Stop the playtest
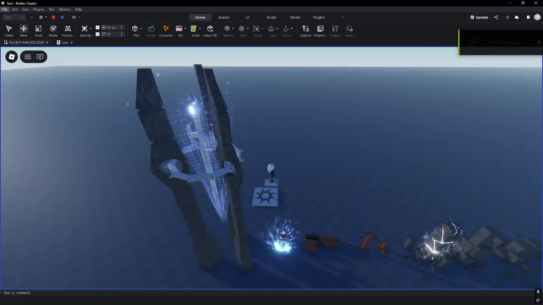This screenshot has width=543, height=305. pos(53,17)
